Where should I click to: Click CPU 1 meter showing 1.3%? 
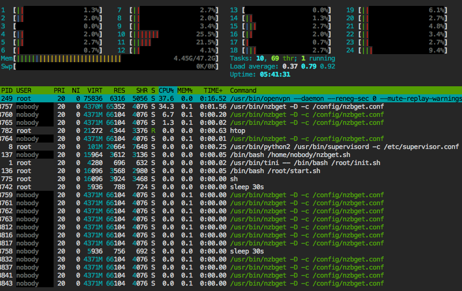51,10
